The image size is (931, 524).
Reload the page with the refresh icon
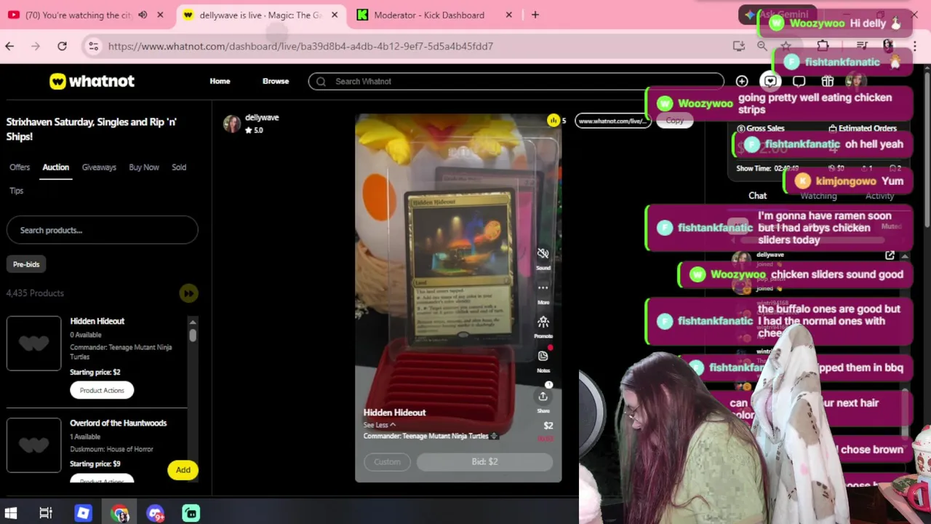click(62, 46)
